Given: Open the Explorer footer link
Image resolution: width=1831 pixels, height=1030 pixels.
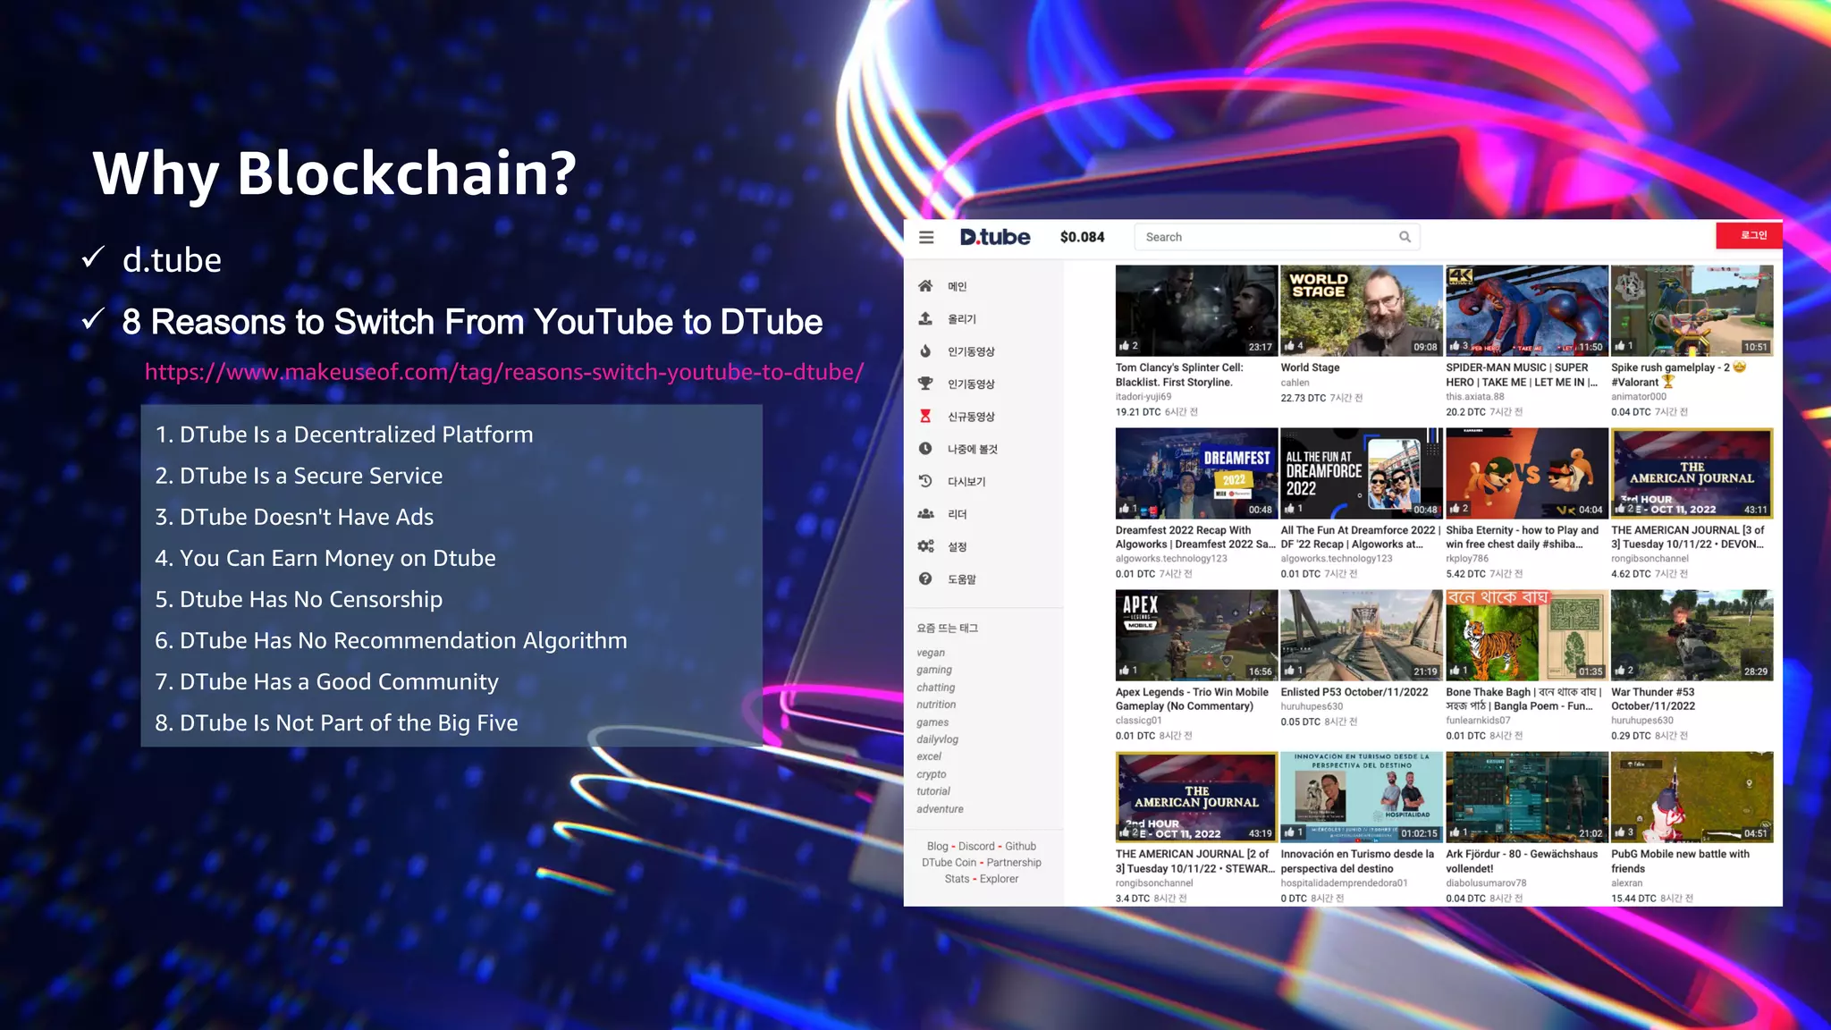Looking at the screenshot, I should pyautogui.click(x=999, y=879).
